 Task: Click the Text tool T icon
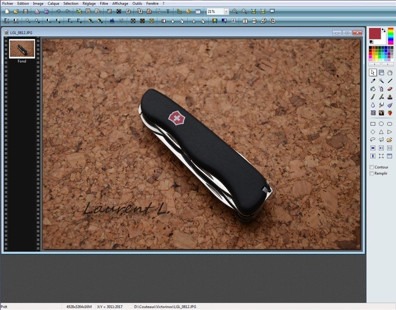tap(168, 11)
